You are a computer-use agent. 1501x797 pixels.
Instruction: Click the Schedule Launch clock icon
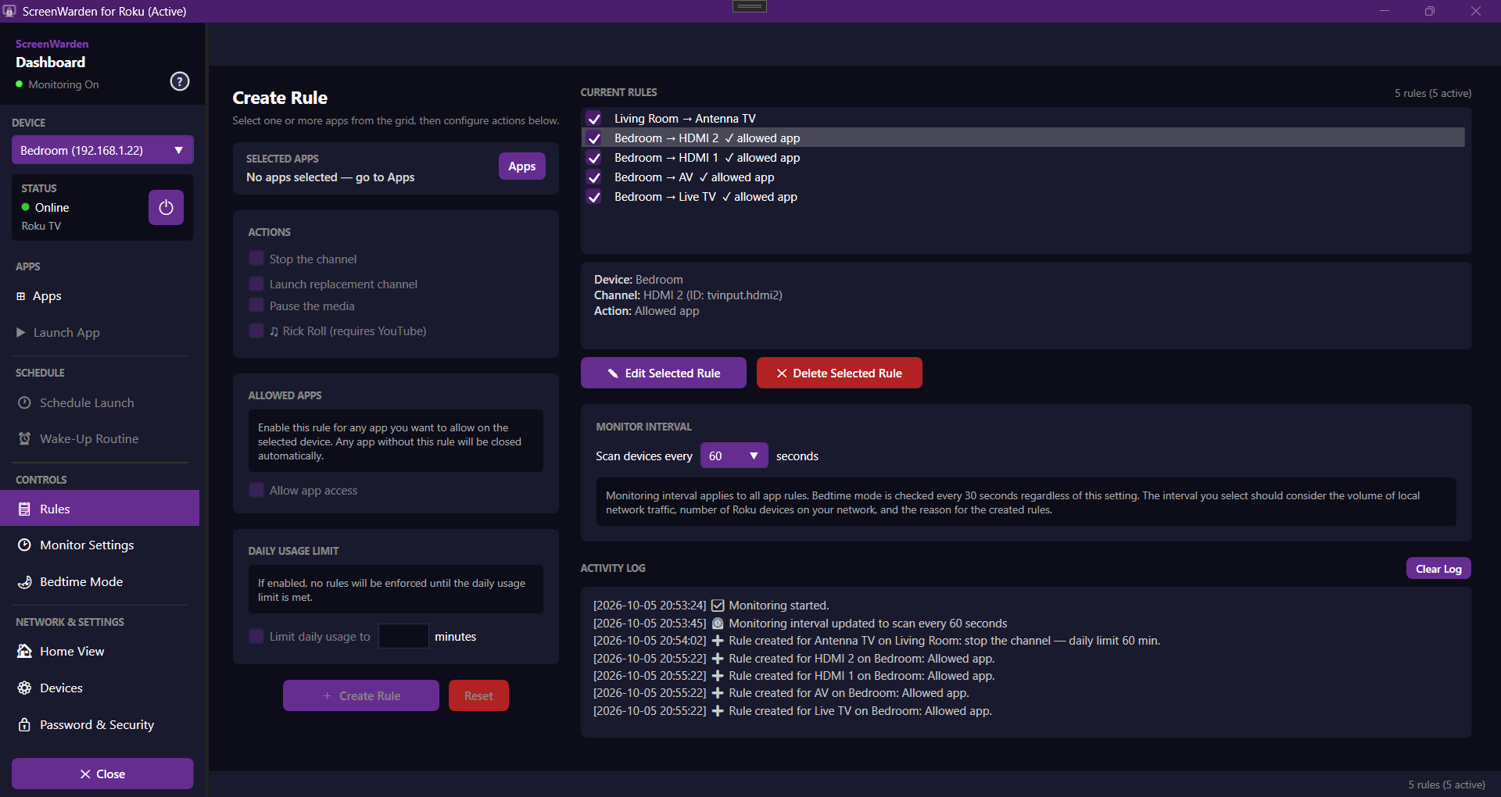(x=24, y=402)
